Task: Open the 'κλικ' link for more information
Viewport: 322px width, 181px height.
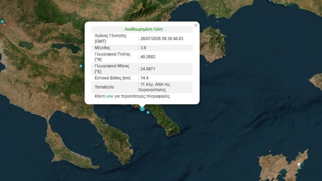Action: pyautogui.click(x=110, y=96)
